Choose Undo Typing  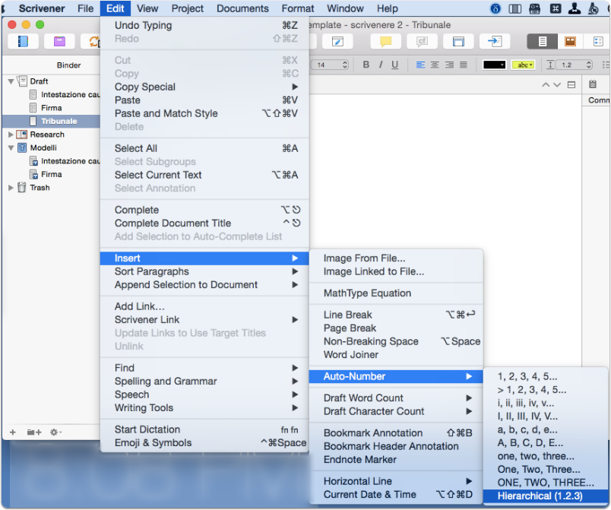pos(204,25)
